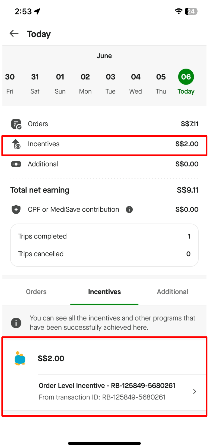Select the Incentives tab
This screenshot has height=446, width=210.
(104, 292)
